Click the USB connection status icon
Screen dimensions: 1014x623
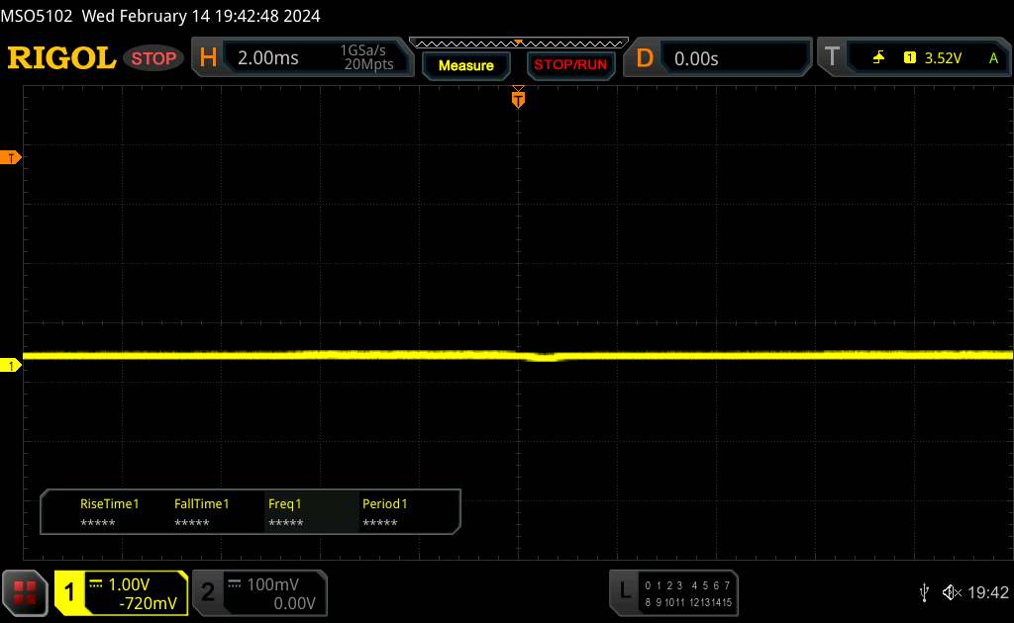point(924,592)
